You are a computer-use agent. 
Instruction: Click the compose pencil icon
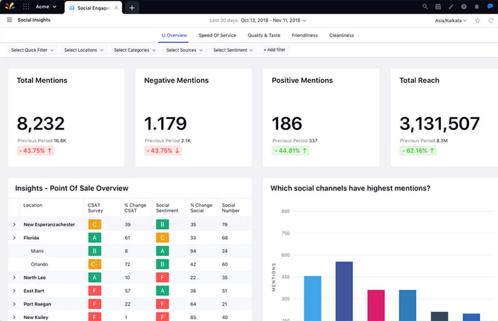[x=451, y=7]
